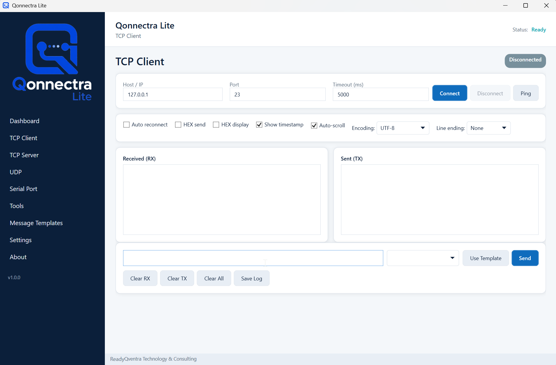The width and height of the screenshot is (556, 365).
Task: Focus the Host / IP field
Action: (173, 95)
